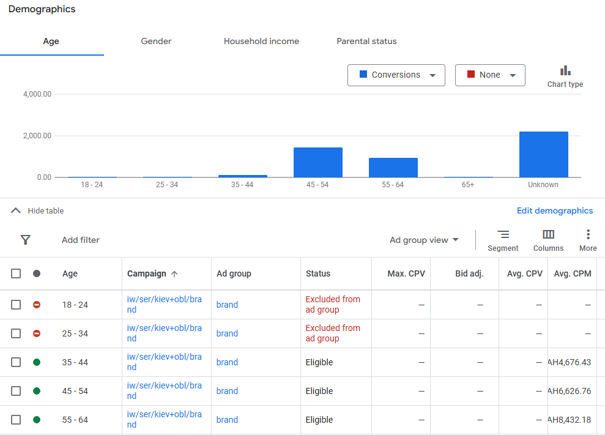
Task: Click the red None color swatch
Action: click(x=471, y=74)
